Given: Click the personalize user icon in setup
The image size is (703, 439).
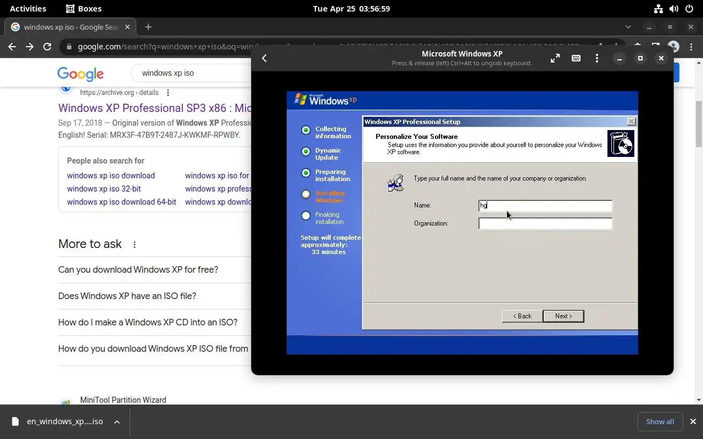Looking at the screenshot, I should tap(396, 183).
